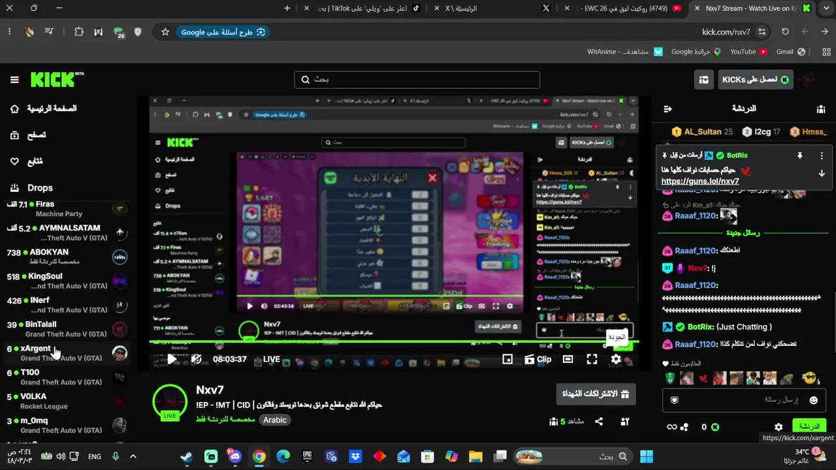The height and width of the screenshot is (470, 836).
Task: Open the YouTube bookmark
Action: click(x=748, y=52)
